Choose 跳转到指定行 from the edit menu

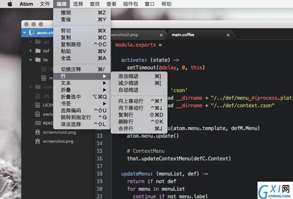(x=82, y=117)
